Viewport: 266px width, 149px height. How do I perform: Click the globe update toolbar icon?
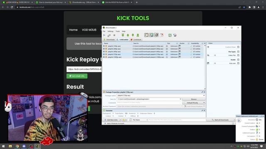175,35
